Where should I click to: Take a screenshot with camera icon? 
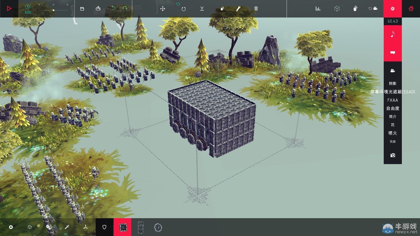click(x=393, y=155)
